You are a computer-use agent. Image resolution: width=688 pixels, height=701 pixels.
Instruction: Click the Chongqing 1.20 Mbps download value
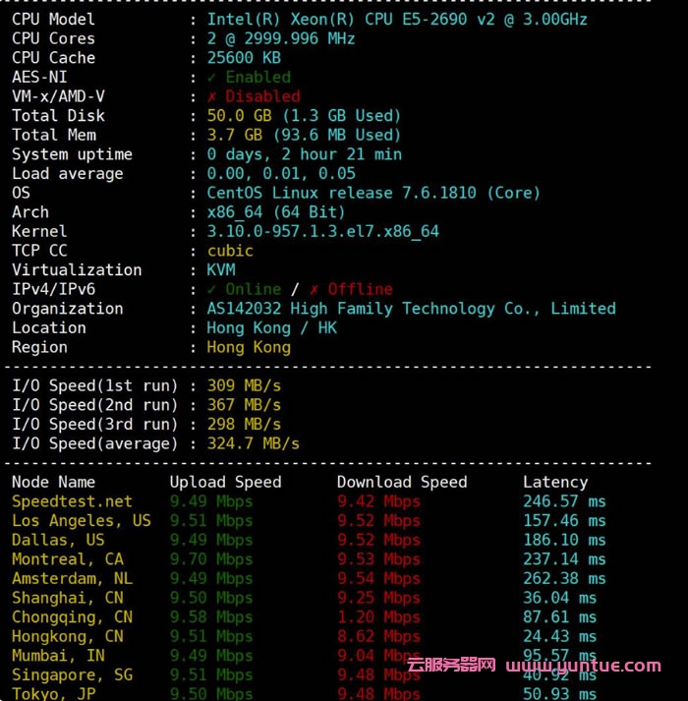(378, 617)
